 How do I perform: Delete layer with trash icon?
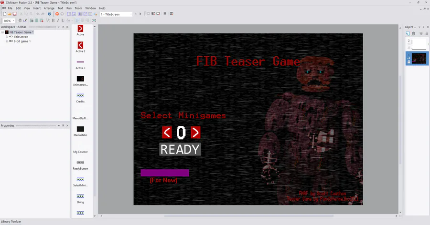tap(413, 33)
